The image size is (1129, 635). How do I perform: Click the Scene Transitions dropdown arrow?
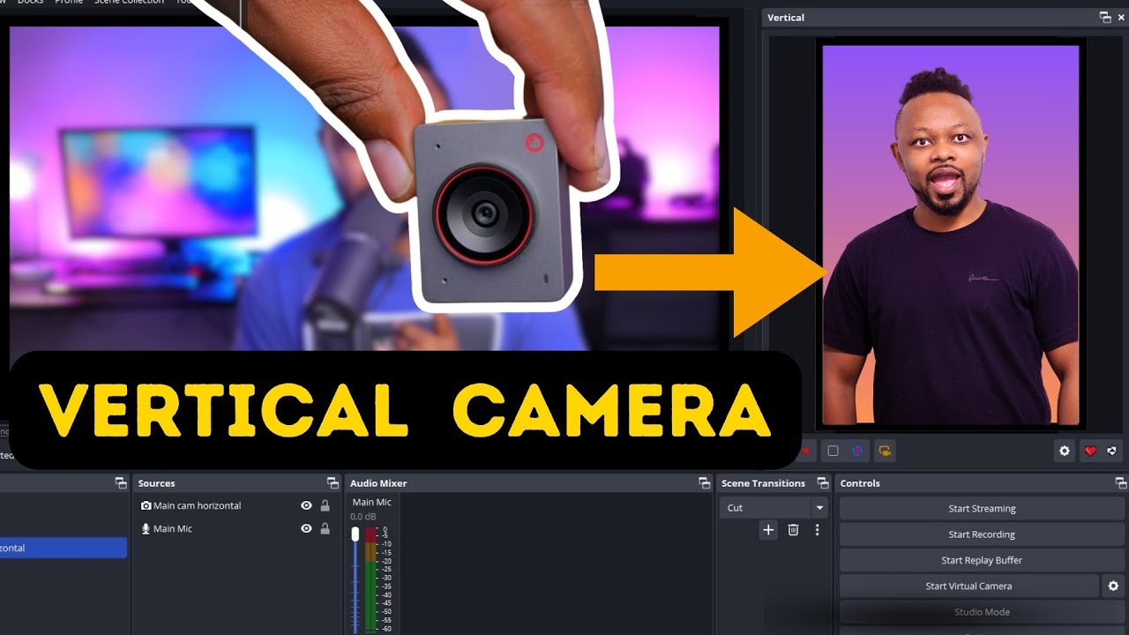(x=819, y=508)
